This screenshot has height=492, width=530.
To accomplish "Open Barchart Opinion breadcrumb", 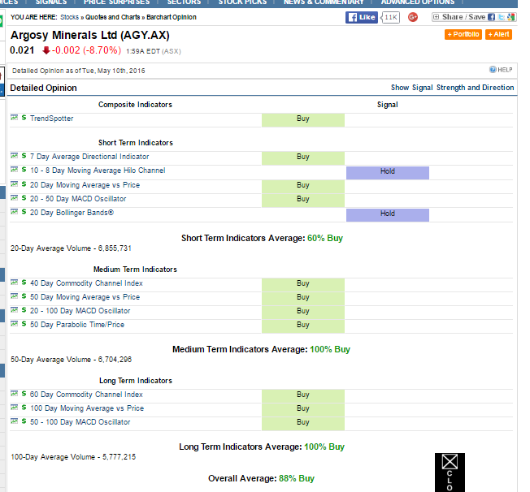I will coord(172,17).
